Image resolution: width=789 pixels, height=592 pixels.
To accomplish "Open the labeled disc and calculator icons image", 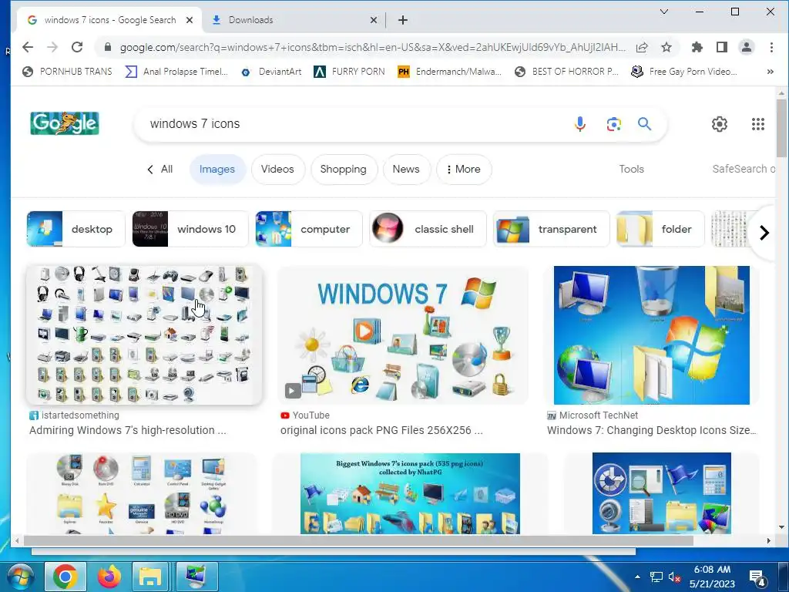I will (x=141, y=493).
